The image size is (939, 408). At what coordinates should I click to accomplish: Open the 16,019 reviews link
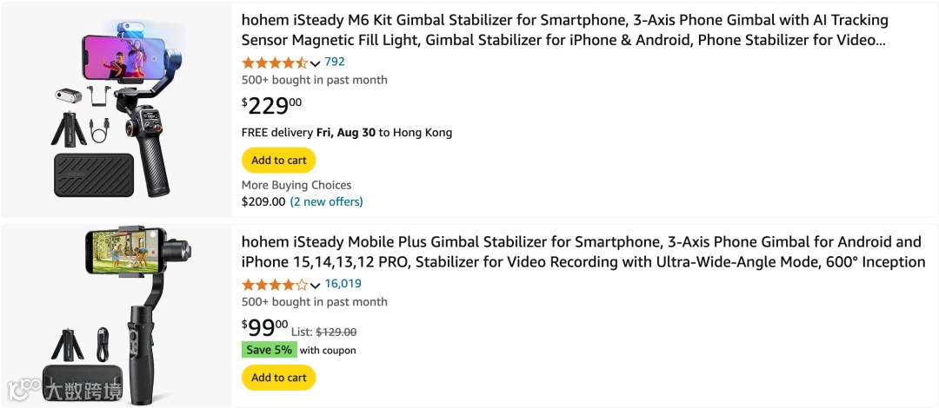click(343, 284)
